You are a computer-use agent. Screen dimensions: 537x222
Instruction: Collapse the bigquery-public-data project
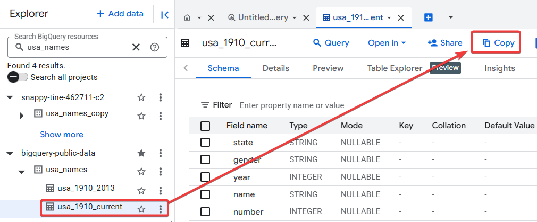click(x=10, y=153)
